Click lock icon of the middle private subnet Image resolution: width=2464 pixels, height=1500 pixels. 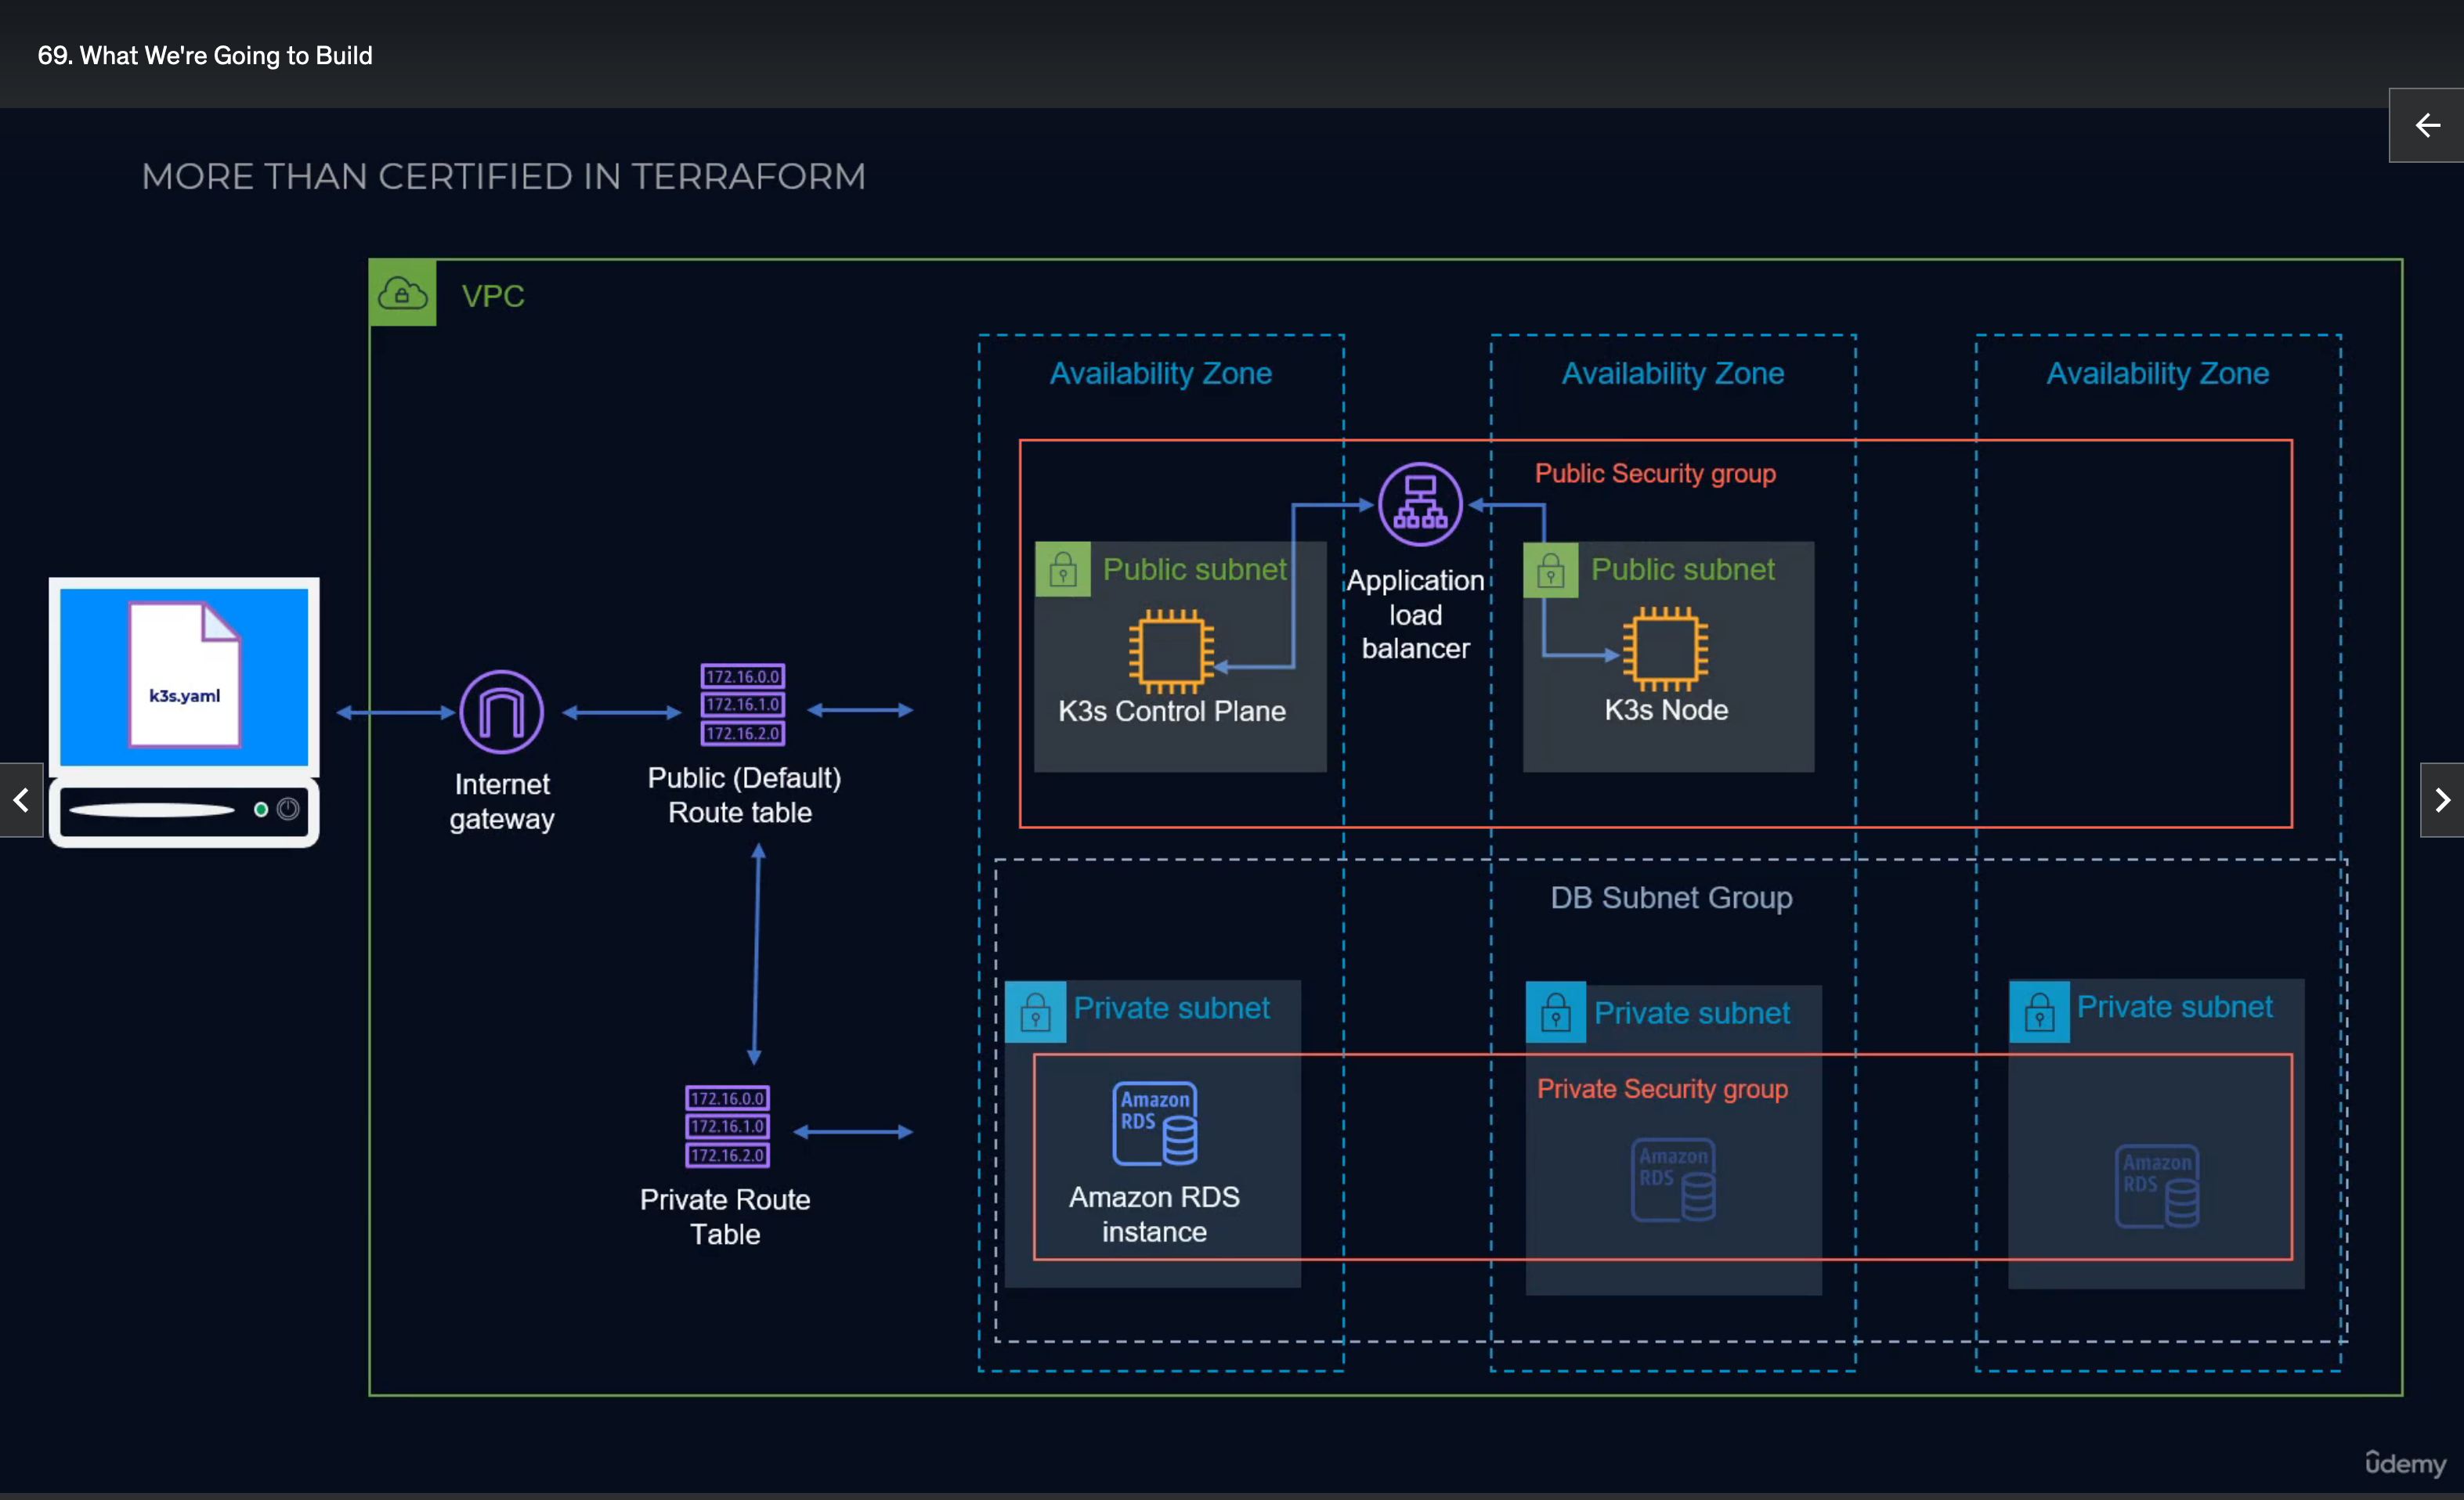point(1555,1012)
